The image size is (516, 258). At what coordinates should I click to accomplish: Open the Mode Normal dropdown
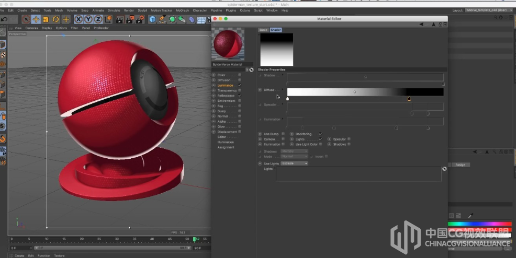tap(294, 157)
